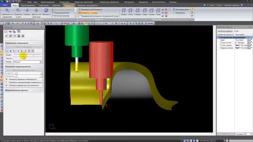The width and height of the screenshot is (253, 142).
Task: Play simulation forward with blue triangle
Action: [25, 51]
